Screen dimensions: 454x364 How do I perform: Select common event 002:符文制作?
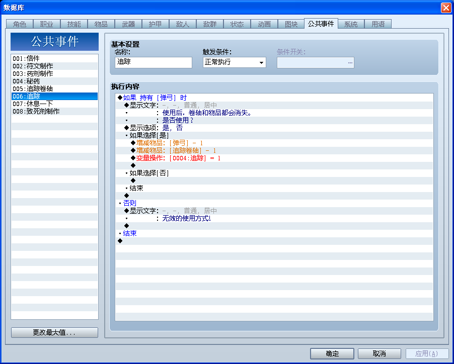[x=54, y=66]
